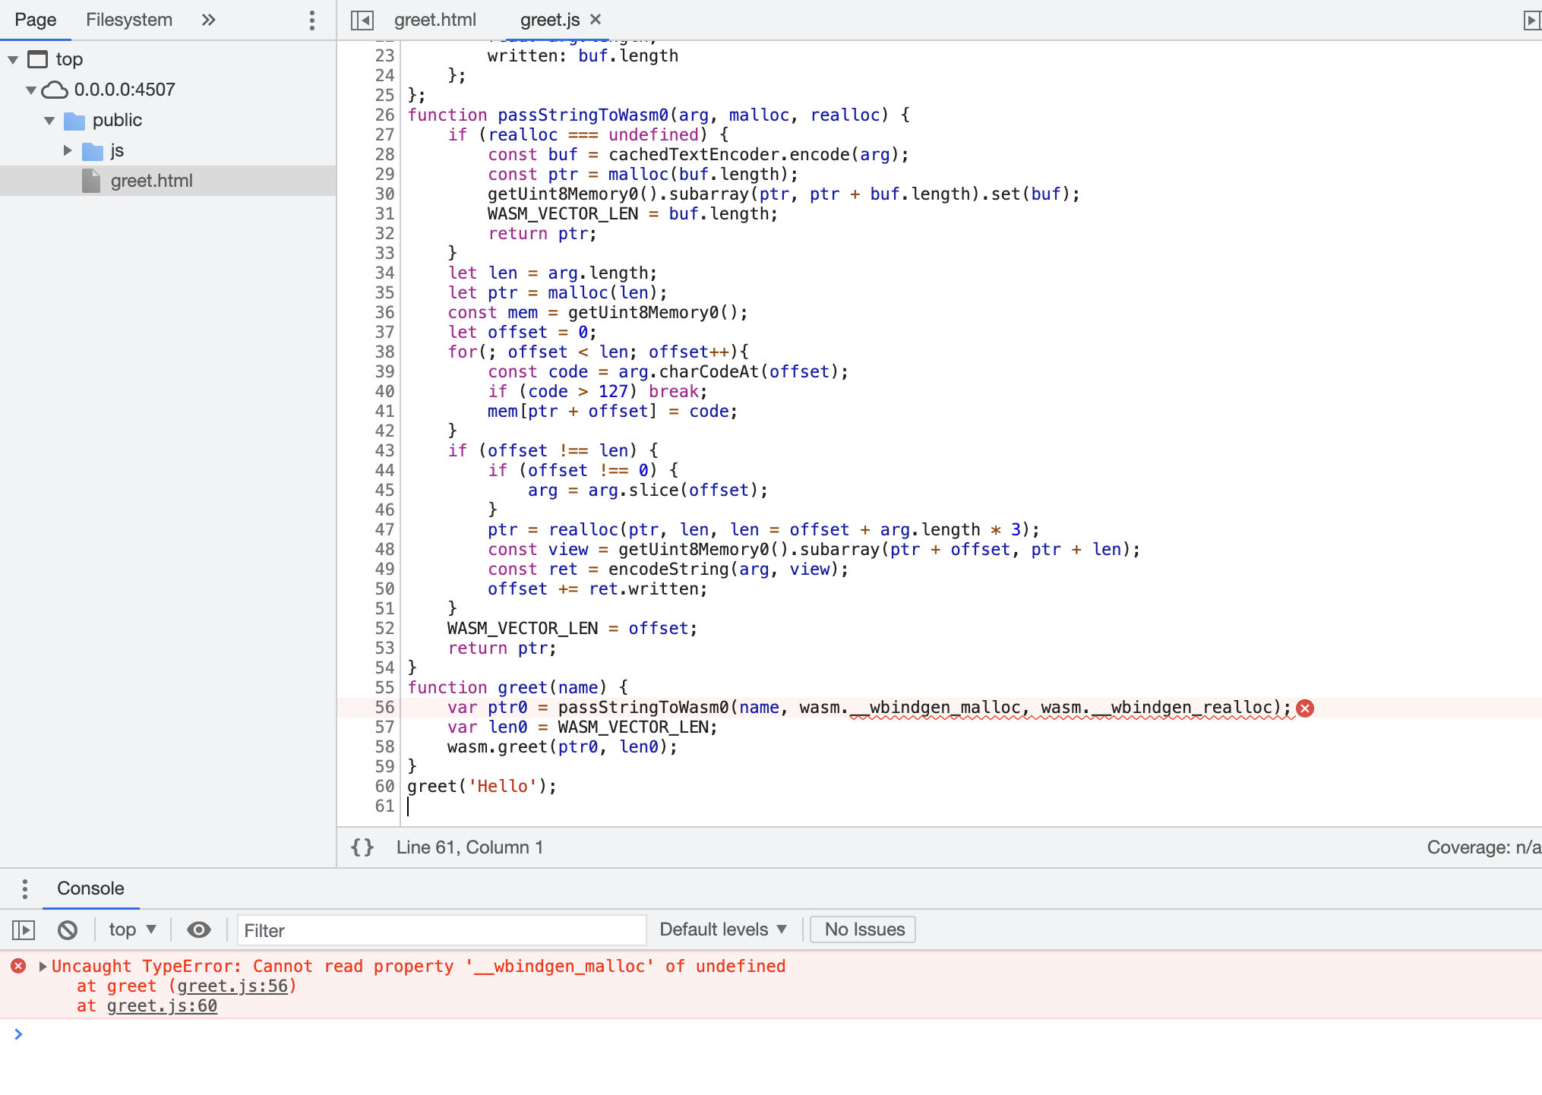The image size is (1542, 1095).
Task: Create a live expression with the eye icon
Action: pos(199,929)
